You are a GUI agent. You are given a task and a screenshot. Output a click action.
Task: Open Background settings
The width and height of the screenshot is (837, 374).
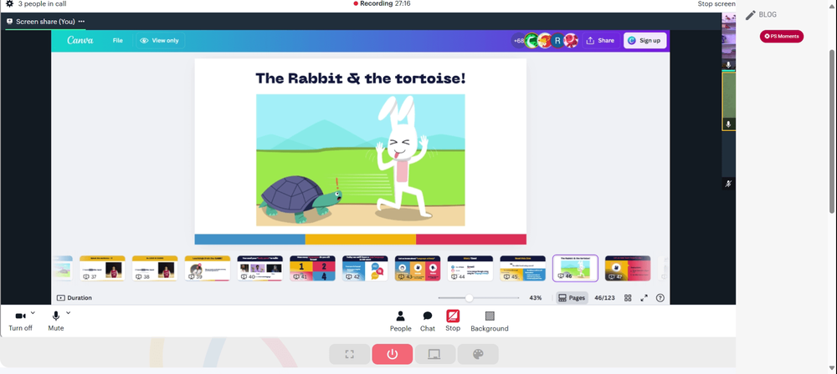click(490, 321)
